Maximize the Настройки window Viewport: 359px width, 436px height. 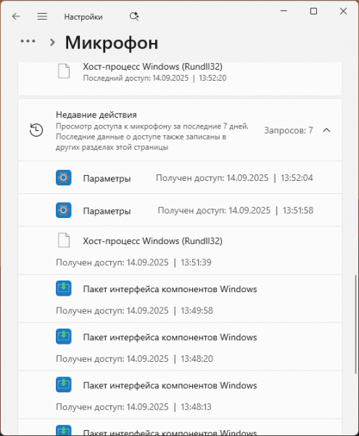[313, 11]
